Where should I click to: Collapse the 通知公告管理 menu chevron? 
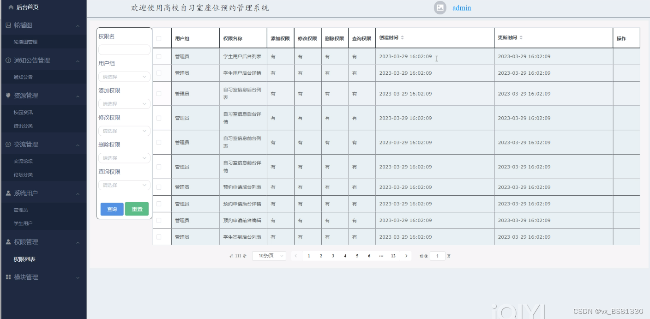pyautogui.click(x=78, y=61)
